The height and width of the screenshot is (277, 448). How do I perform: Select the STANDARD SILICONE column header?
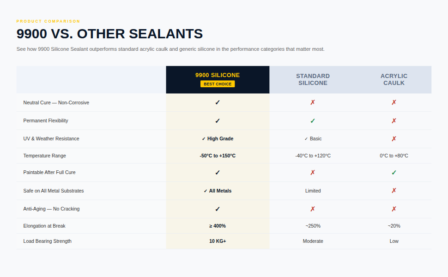313,80
